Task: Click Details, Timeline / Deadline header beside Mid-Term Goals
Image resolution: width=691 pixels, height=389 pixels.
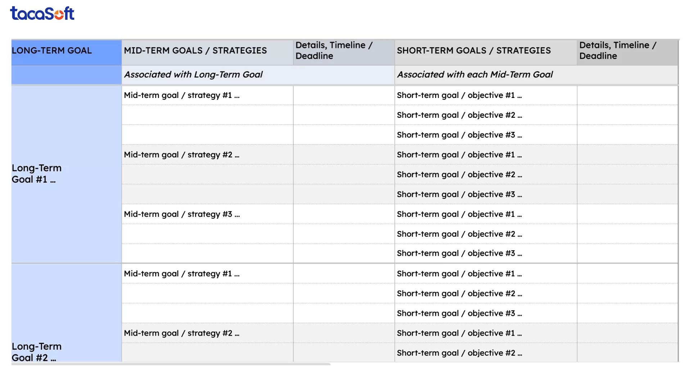Action: tap(343, 51)
